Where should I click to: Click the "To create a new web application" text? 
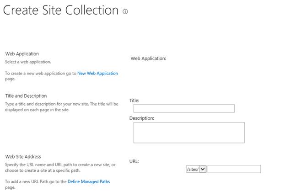(40, 73)
